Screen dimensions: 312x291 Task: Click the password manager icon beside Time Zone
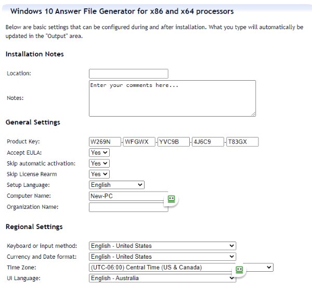(x=239, y=269)
